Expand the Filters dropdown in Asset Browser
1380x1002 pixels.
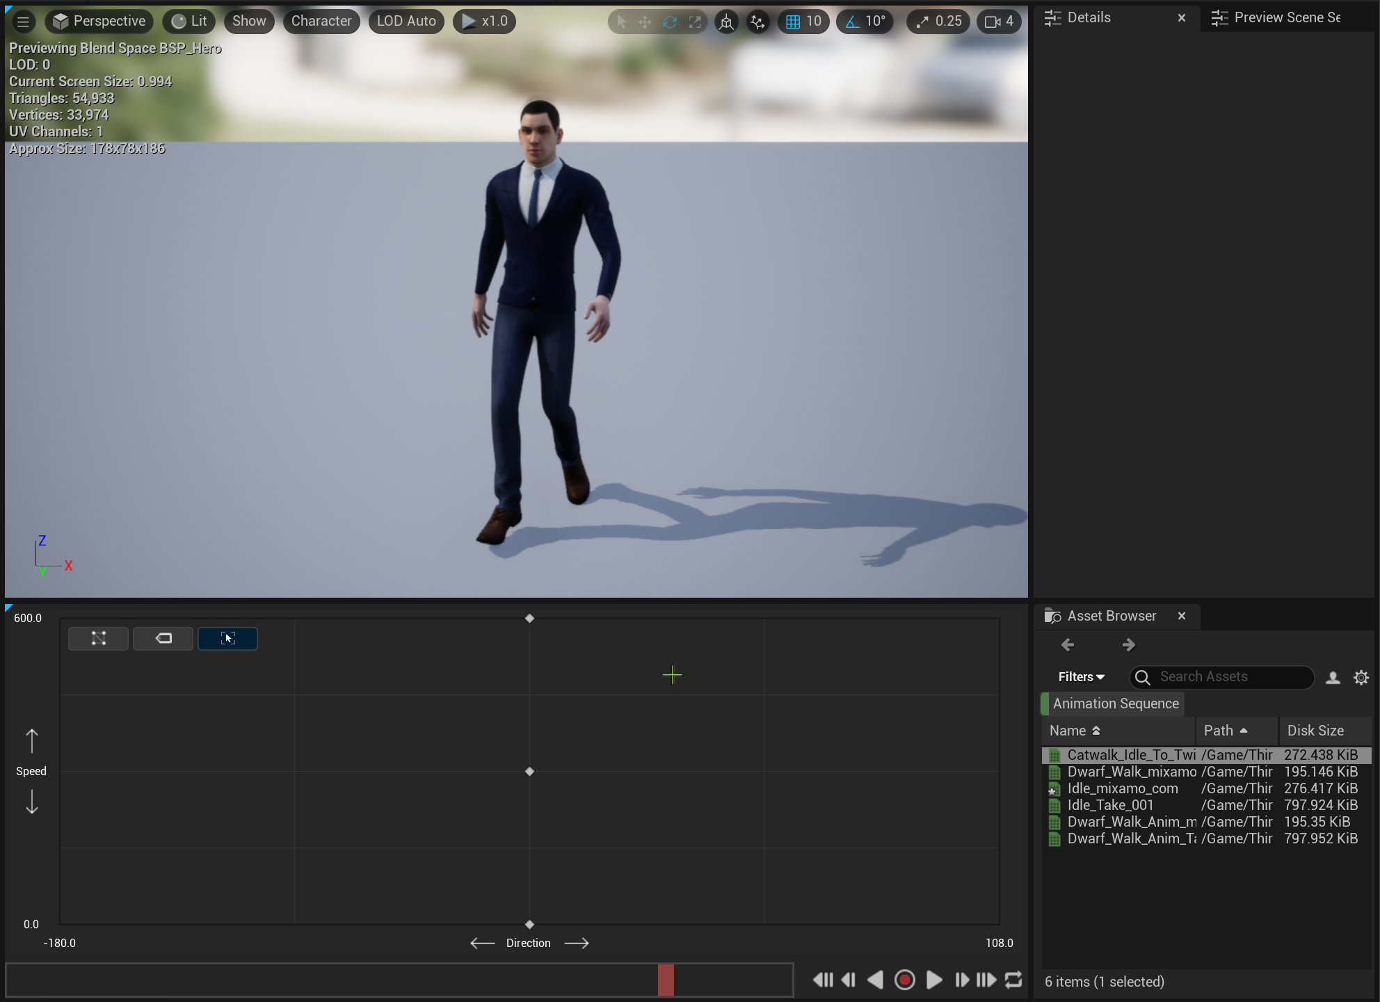(x=1081, y=677)
